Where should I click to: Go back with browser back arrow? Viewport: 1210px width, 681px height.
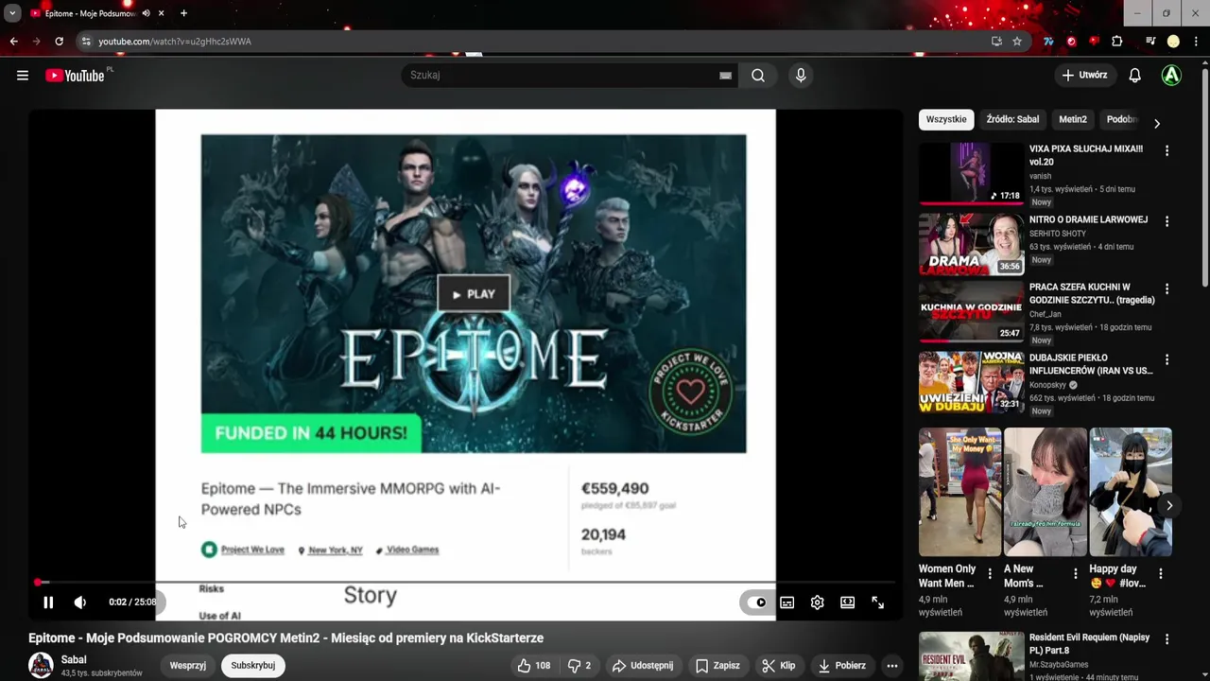pyautogui.click(x=13, y=42)
